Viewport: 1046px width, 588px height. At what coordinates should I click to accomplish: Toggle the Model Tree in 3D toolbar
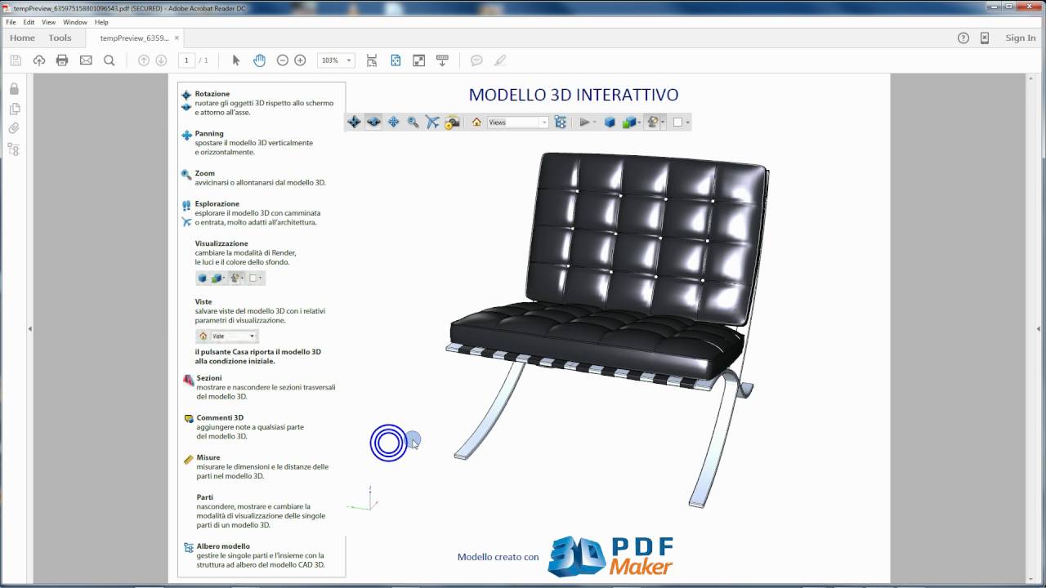tap(560, 122)
